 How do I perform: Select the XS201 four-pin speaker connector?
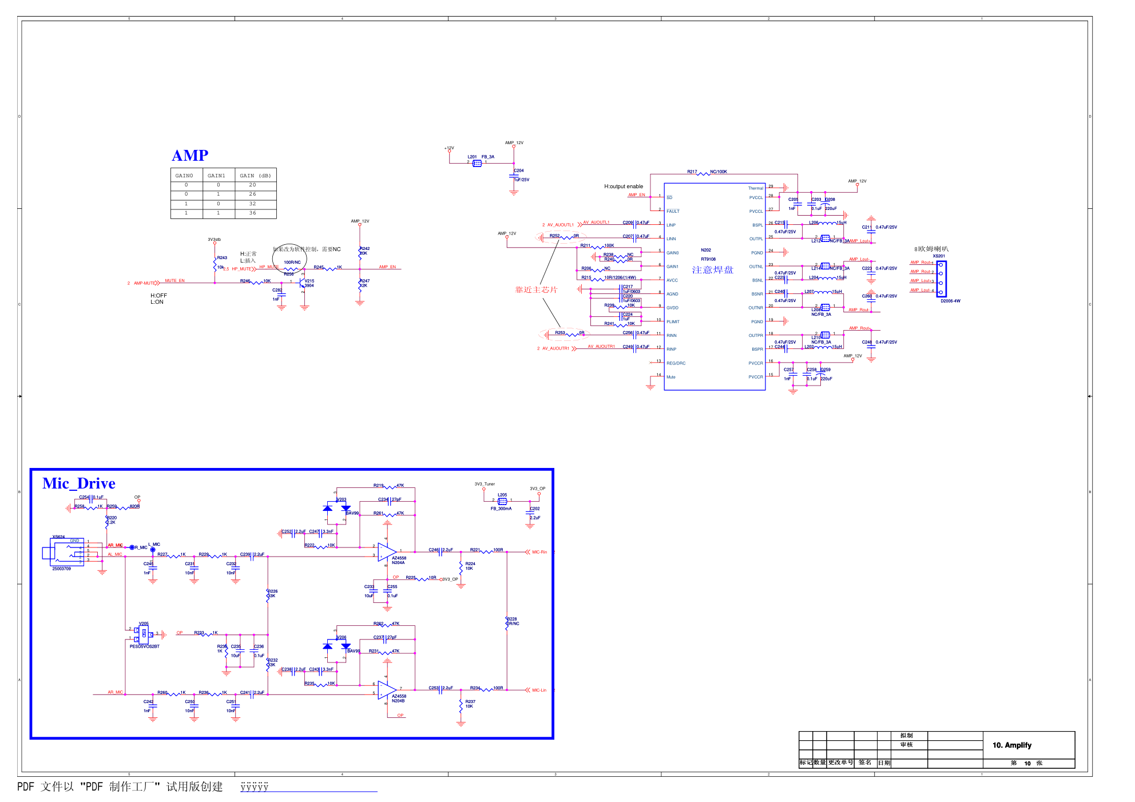point(941,279)
